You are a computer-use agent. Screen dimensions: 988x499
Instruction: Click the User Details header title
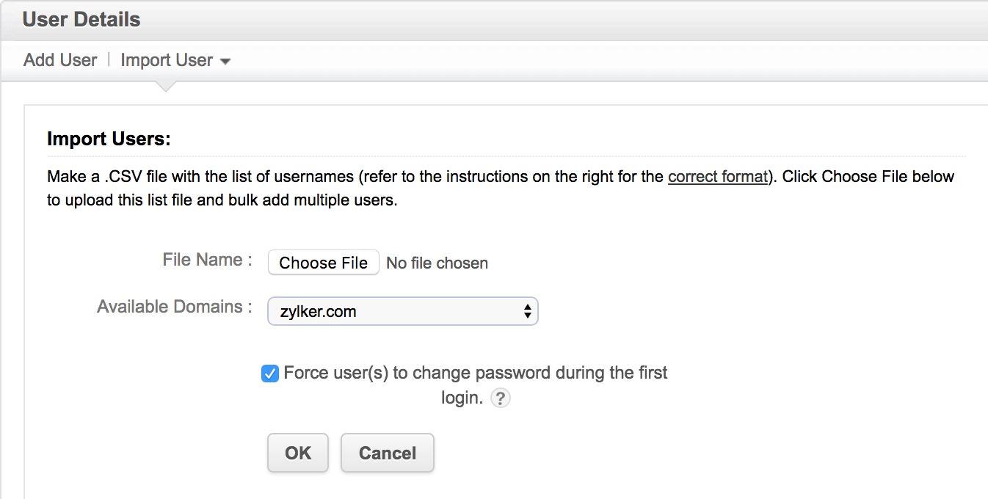click(x=81, y=20)
